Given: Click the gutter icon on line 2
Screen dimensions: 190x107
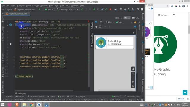Looking at the screenshot, I should [x=11, y=25].
